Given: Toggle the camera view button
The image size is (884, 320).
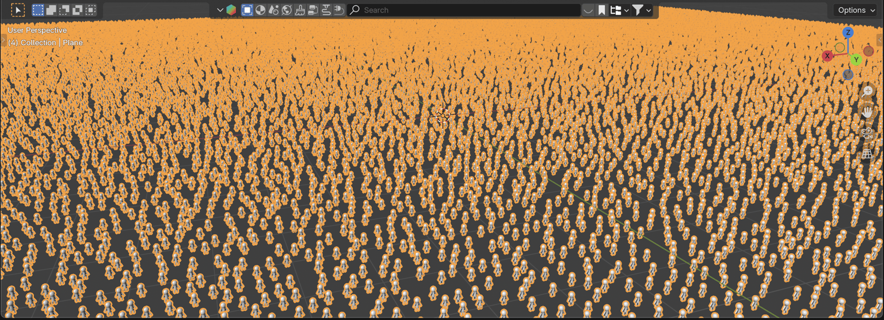Looking at the screenshot, I should tap(868, 134).
